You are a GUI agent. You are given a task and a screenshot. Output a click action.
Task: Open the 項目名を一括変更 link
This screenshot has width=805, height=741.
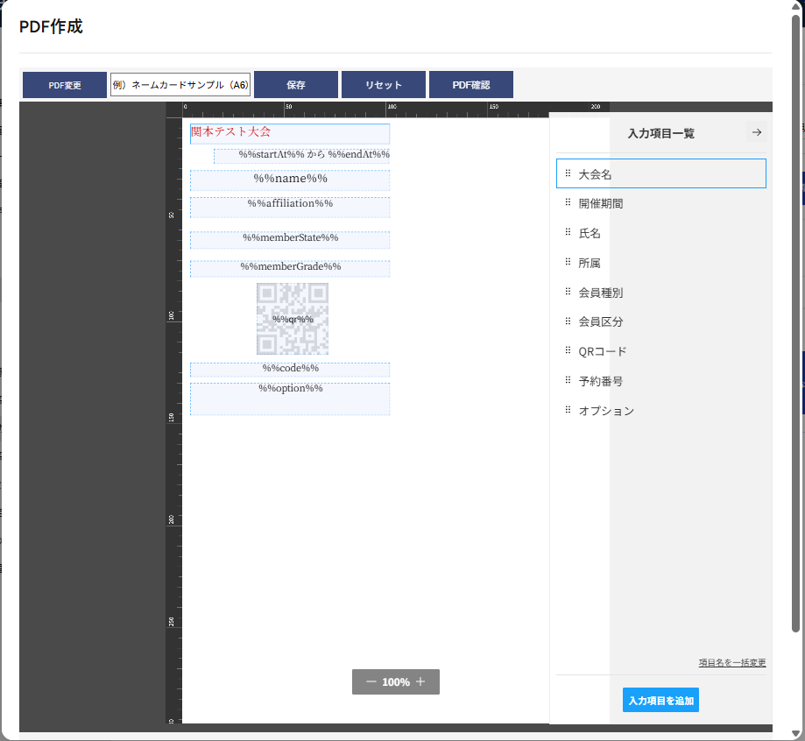tap(731, 662)
